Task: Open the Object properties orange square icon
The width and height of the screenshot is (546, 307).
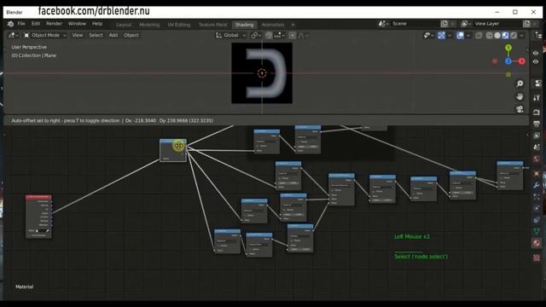Action: point(537,173)
